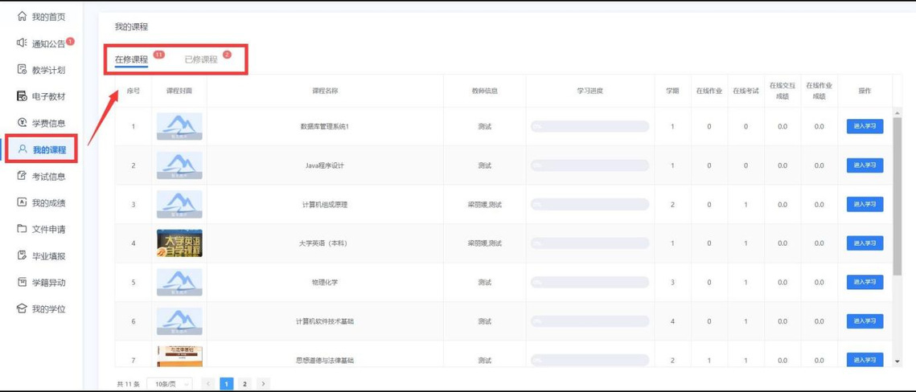Select the 教学计划 sidebar icon

tap(22, 70)
